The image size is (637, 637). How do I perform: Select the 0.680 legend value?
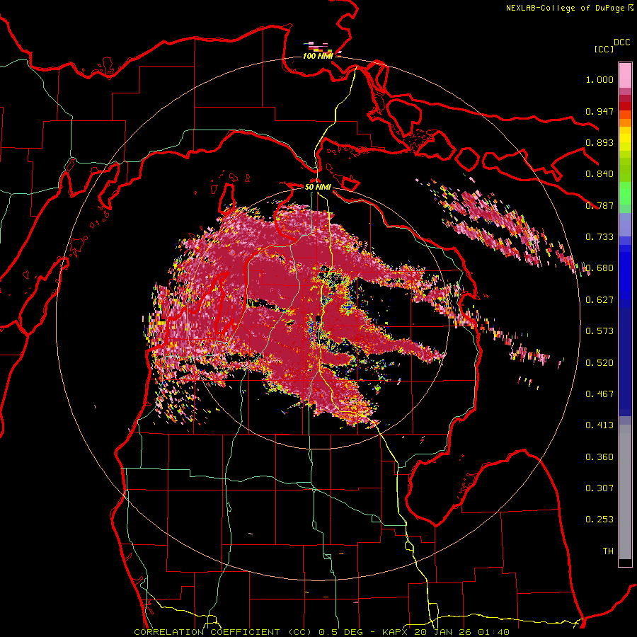pyautogui.click(x=599, y=268)
